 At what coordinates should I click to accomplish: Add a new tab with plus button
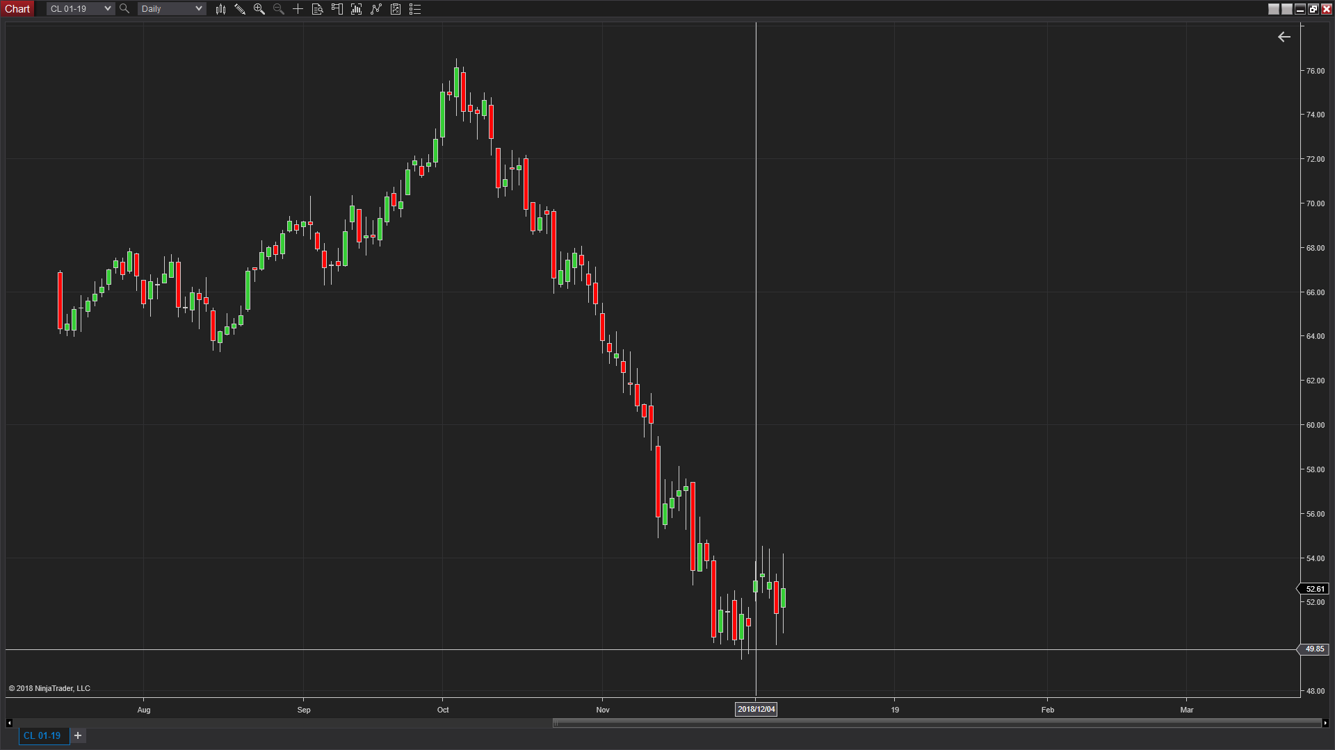pos(78,735)
